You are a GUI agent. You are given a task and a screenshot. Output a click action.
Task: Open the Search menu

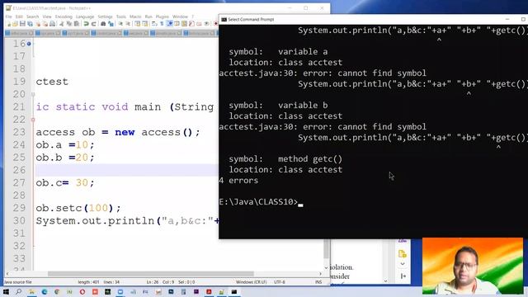pyautogui.click(x=33, y=16)
